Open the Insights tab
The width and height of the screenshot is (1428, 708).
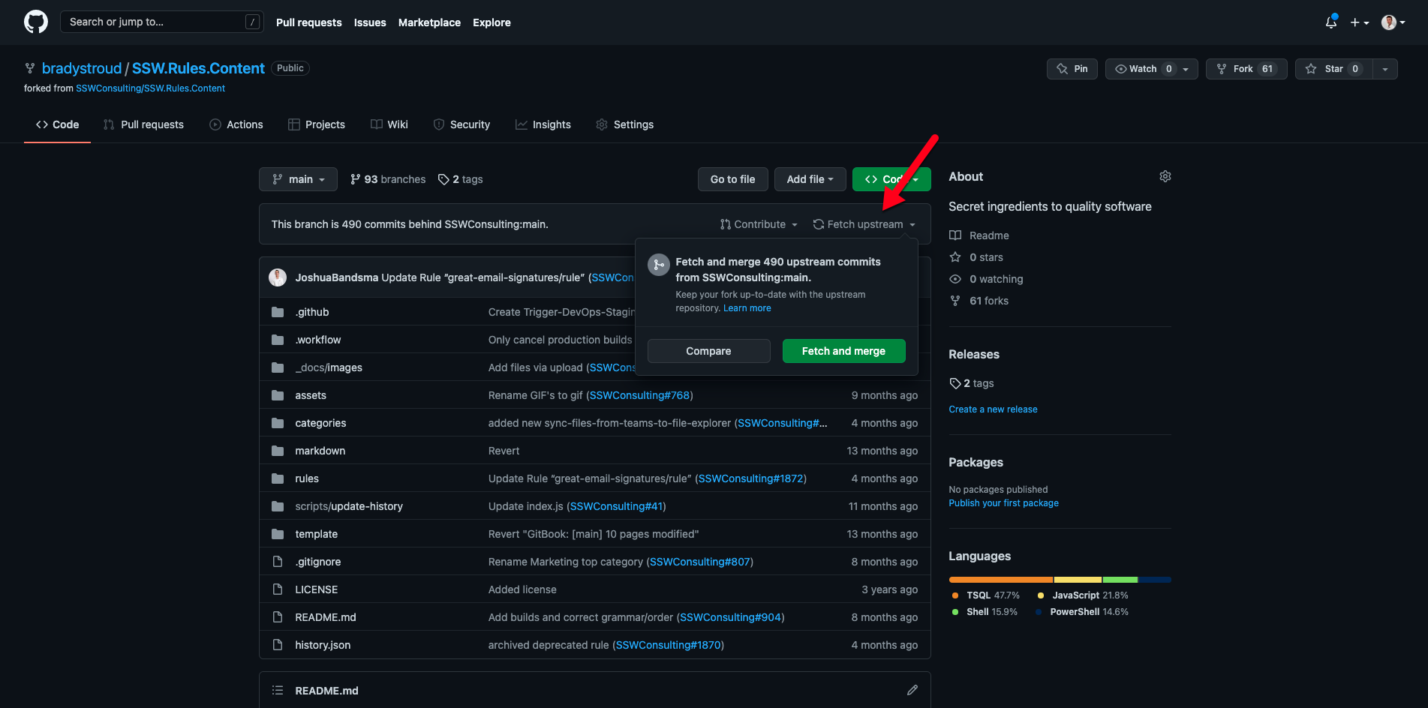point(543,124)
